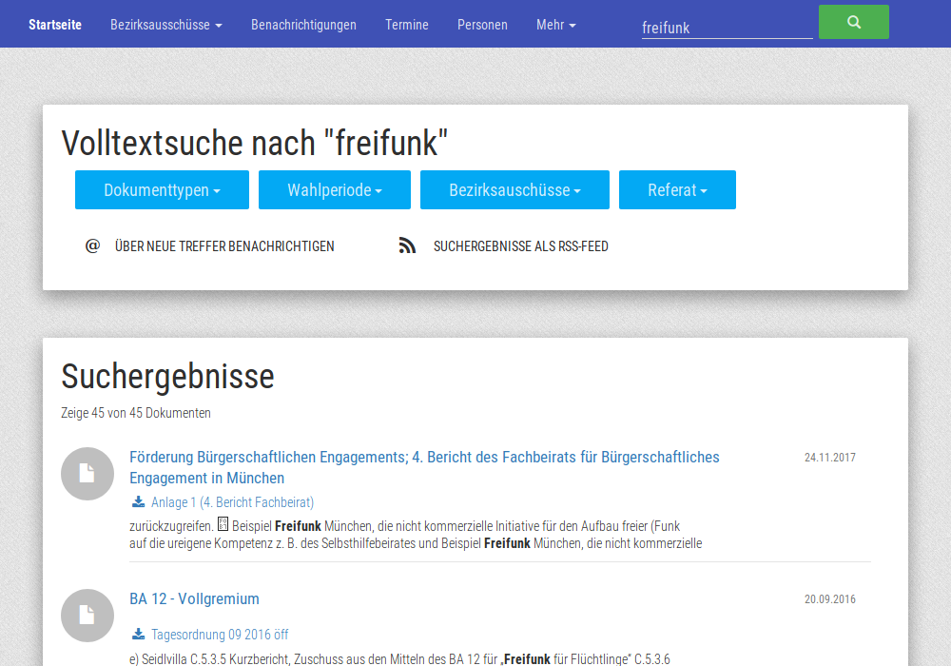Click the green magnifier search icon
Viewport: 951px width, 666px height.
[853, 21]
